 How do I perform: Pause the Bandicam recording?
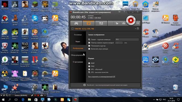[x=138, y=23]
